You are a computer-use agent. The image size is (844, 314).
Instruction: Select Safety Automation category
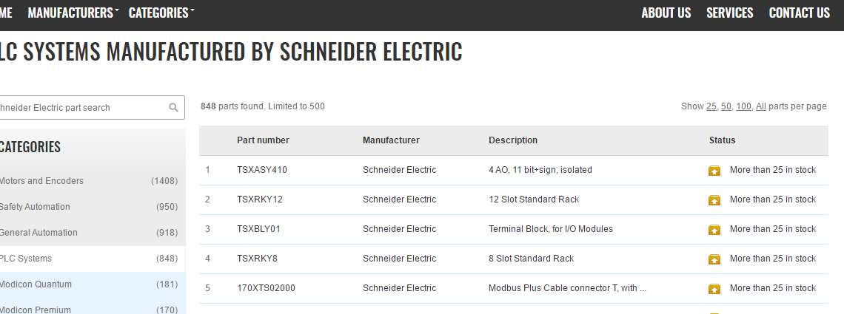pyautogui.click(x=35, y=207)
